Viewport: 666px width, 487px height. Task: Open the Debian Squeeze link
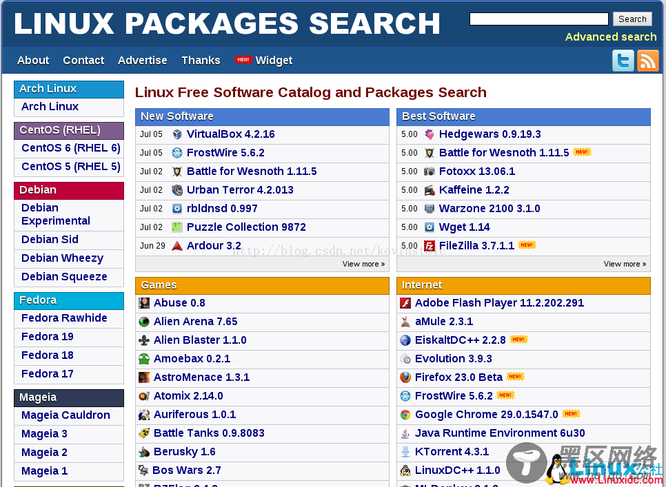point(64,277)
